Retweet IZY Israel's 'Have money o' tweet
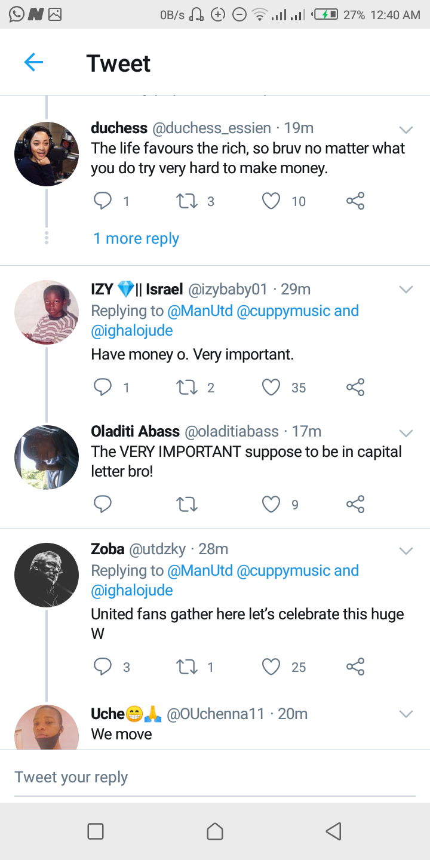 click(188, 388)
